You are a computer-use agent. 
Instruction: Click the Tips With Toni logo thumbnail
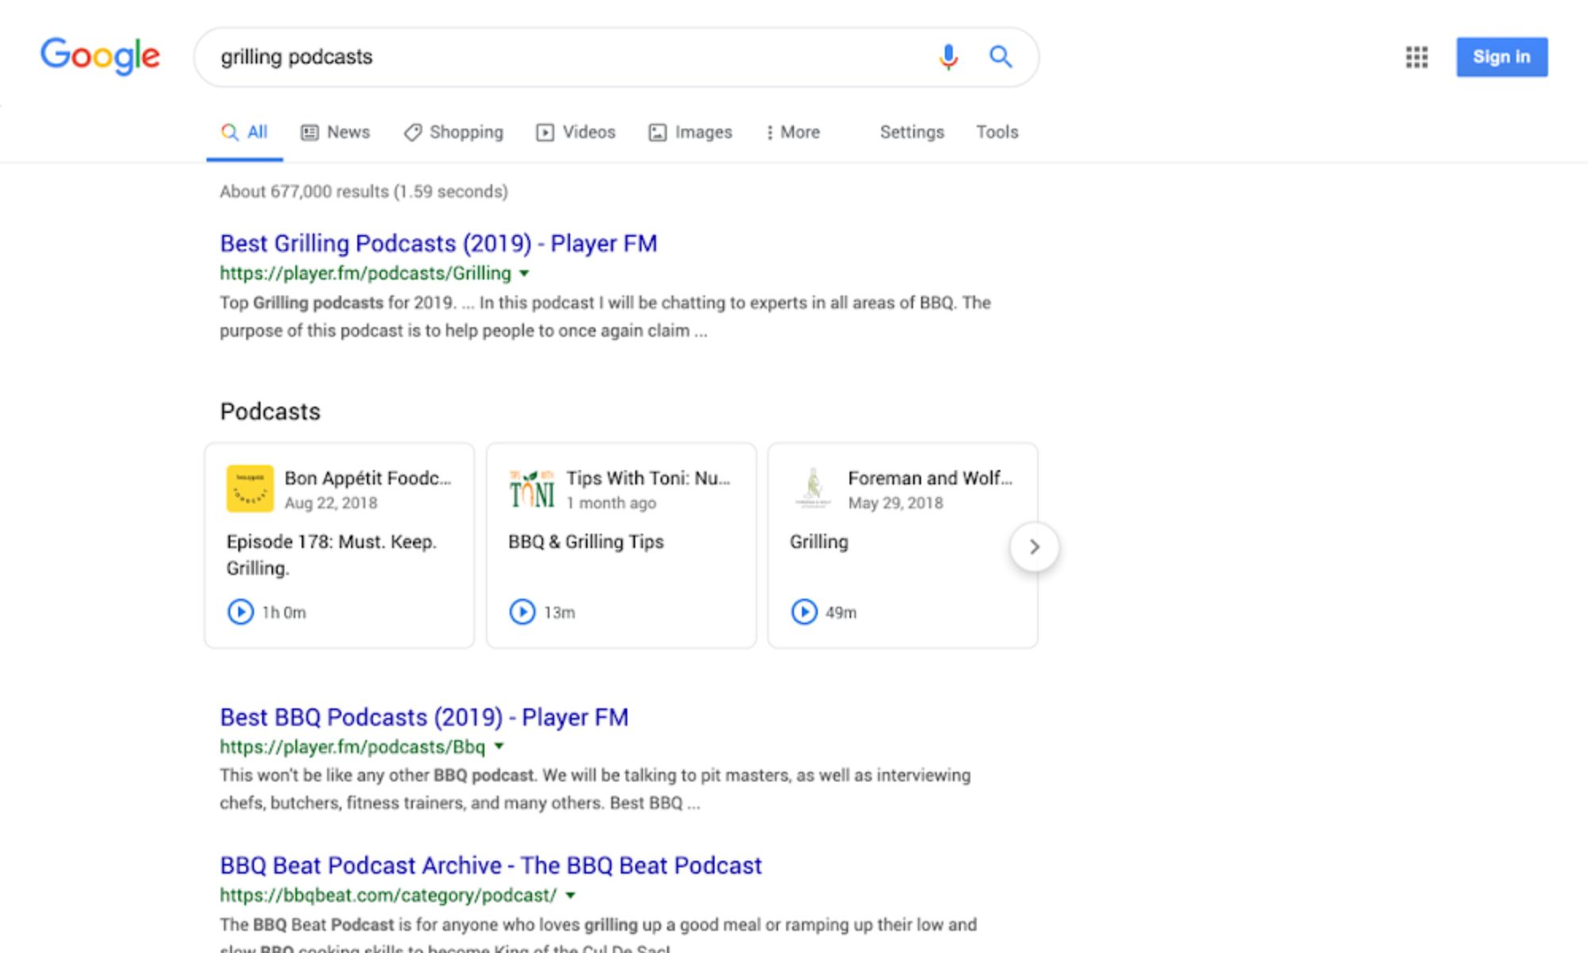pyautogui.click(x=531, y=488)
